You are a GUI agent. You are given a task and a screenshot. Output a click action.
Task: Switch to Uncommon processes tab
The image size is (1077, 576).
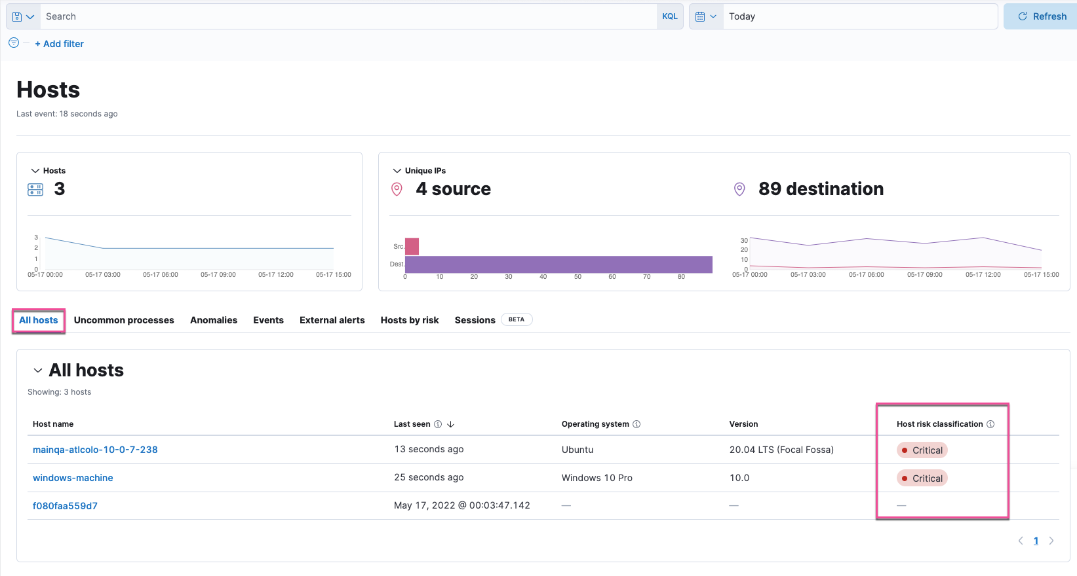click(124, 320)
